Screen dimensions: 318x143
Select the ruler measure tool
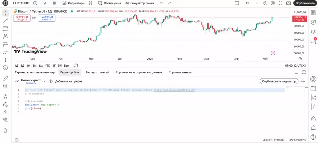6,78
